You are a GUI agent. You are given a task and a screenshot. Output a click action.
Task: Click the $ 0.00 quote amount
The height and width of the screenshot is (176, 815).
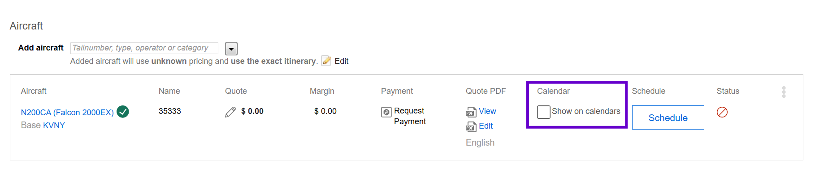pos(252,111)
